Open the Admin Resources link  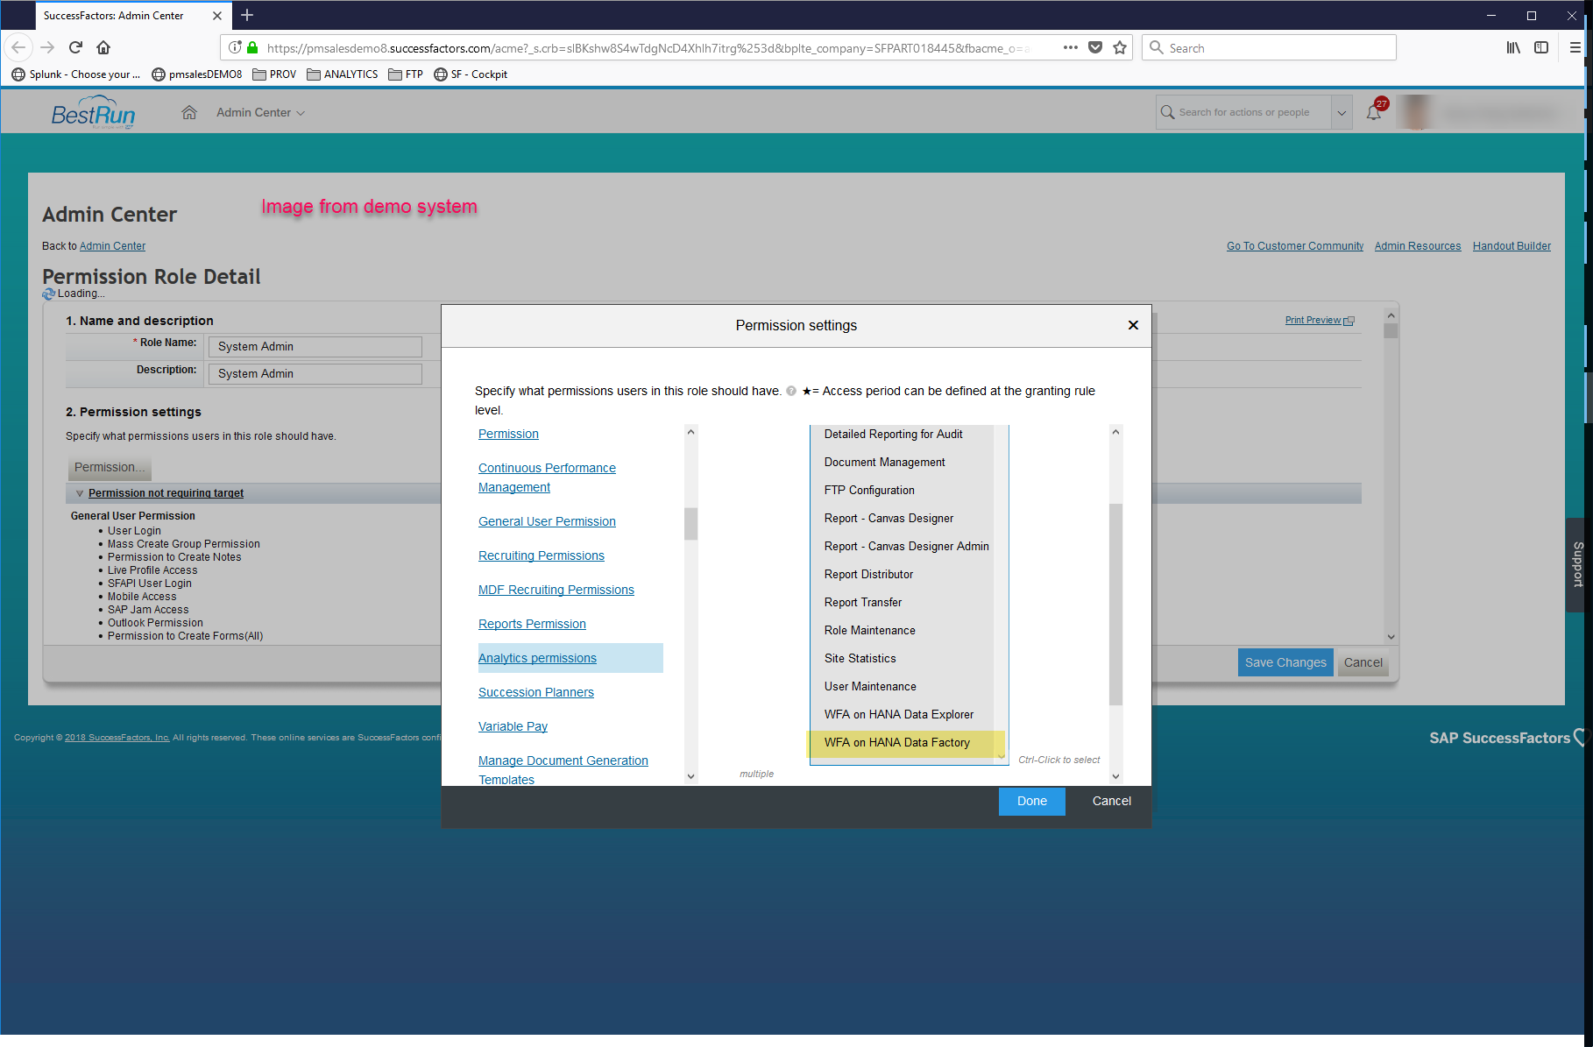tap(1418, 246)
